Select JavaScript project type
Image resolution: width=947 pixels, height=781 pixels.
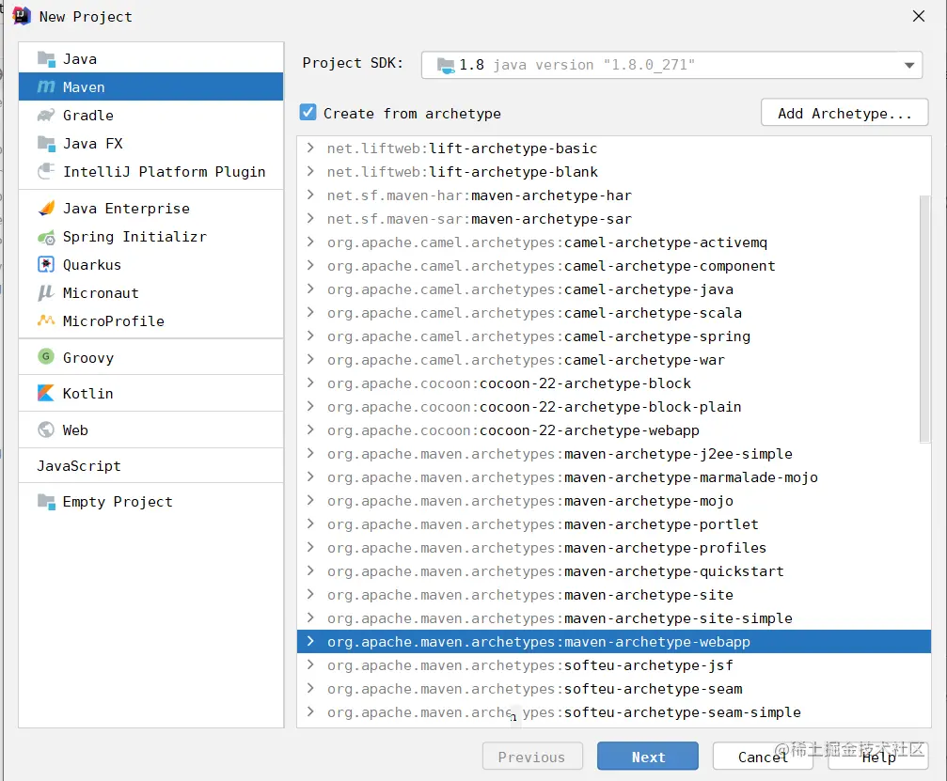point(151,465)
